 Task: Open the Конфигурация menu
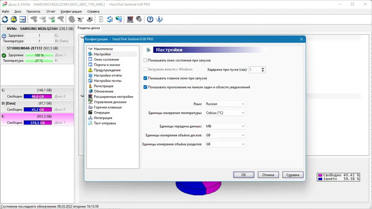[71, 12]
